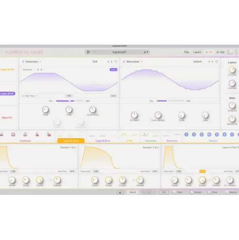
Task: Click the Bit Depth knob
Action: (x=134, y=115)
